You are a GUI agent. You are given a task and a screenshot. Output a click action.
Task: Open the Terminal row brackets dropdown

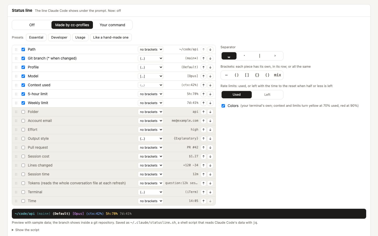tap(150, 192)
